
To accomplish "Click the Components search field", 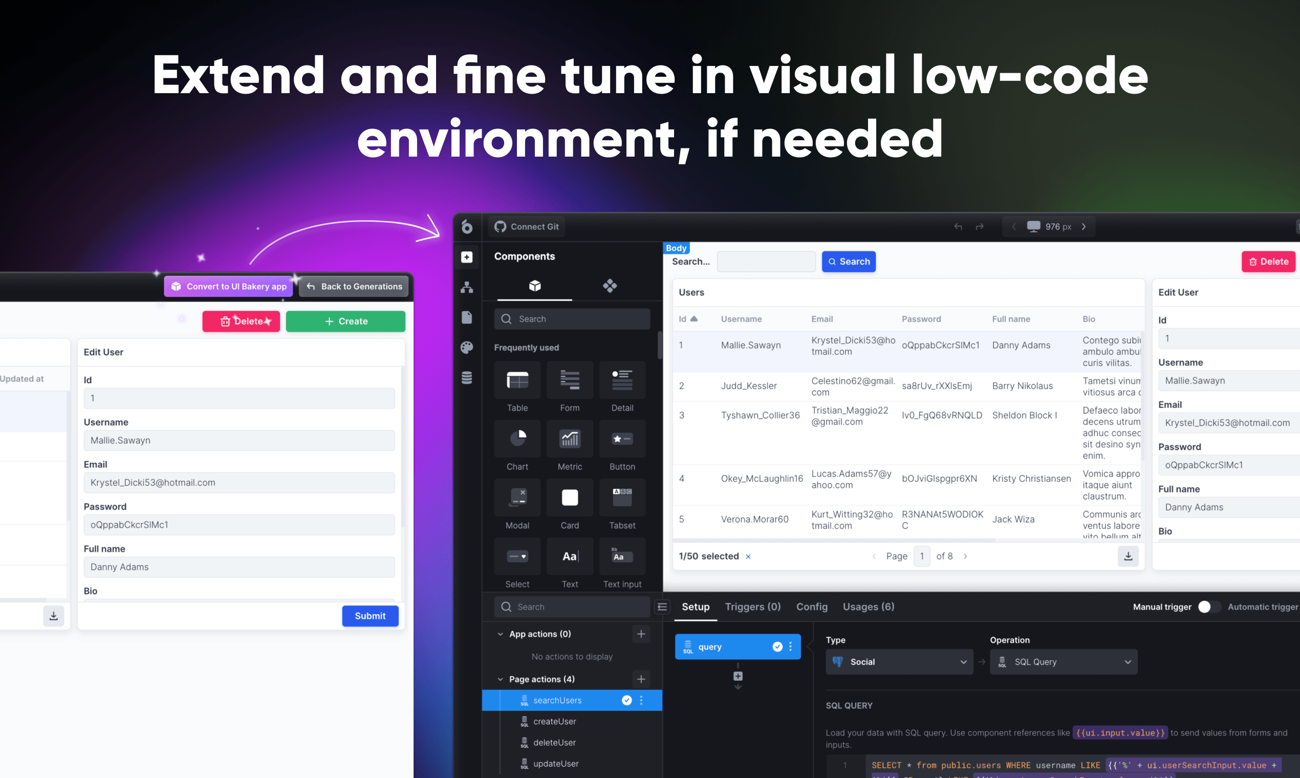I will coord(572,319).
